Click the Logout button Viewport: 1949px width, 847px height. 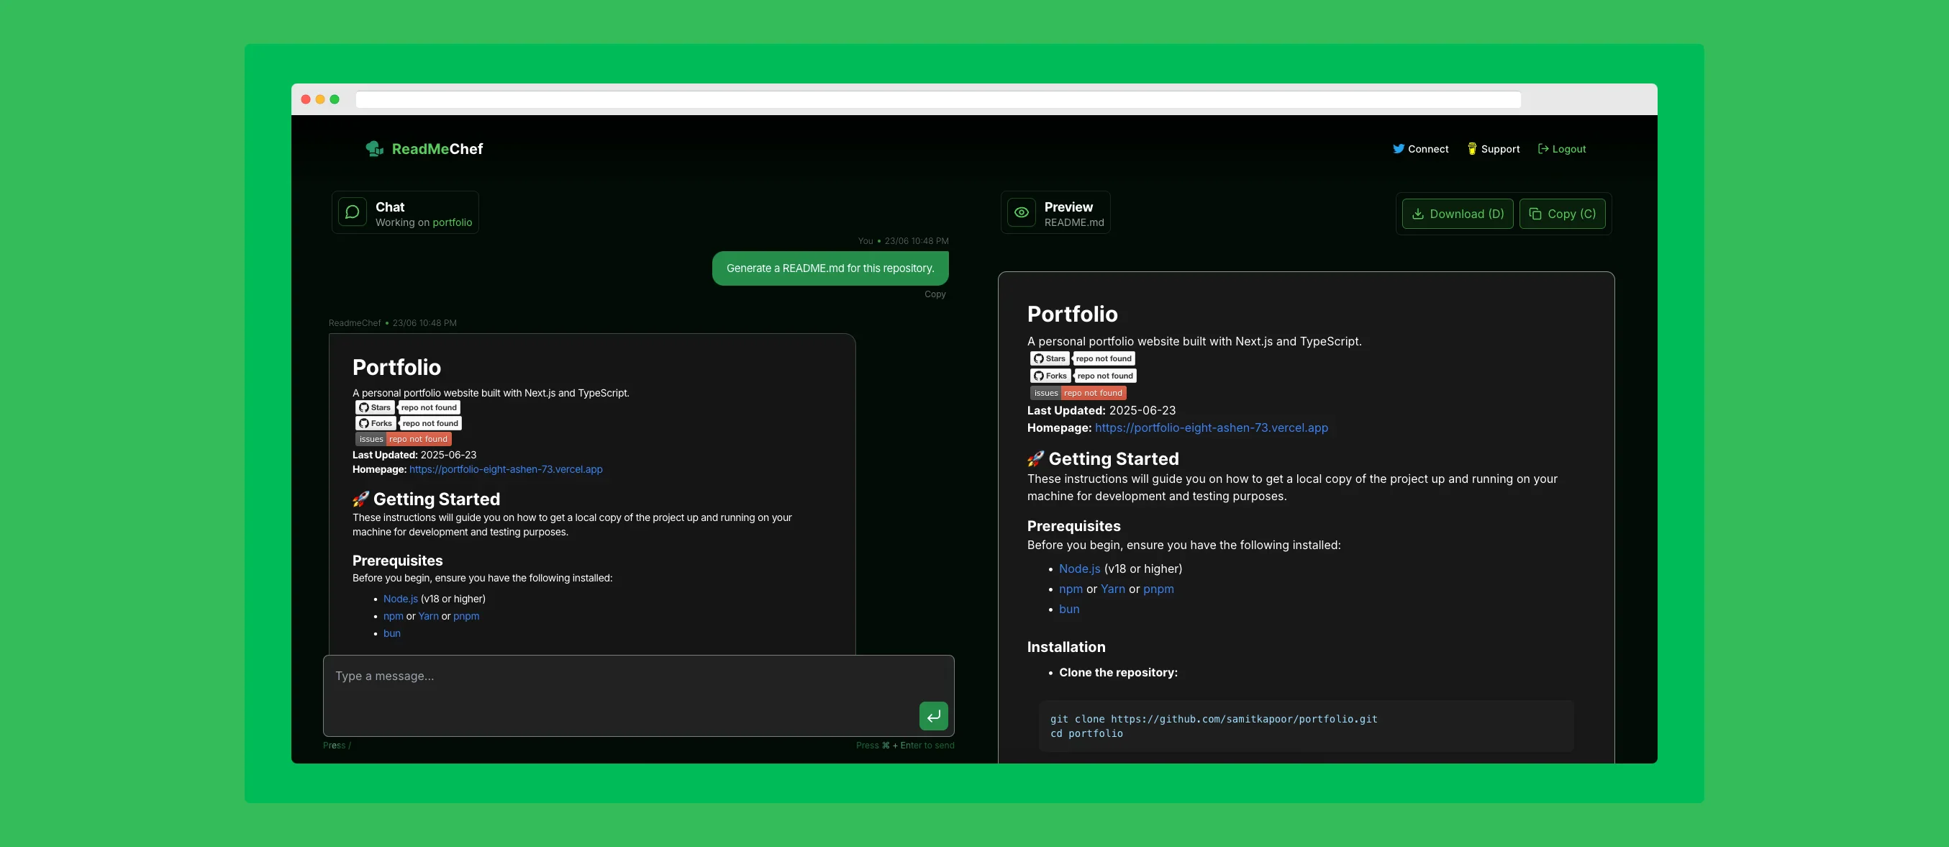pyautogui.click(x=1562, y=148)
